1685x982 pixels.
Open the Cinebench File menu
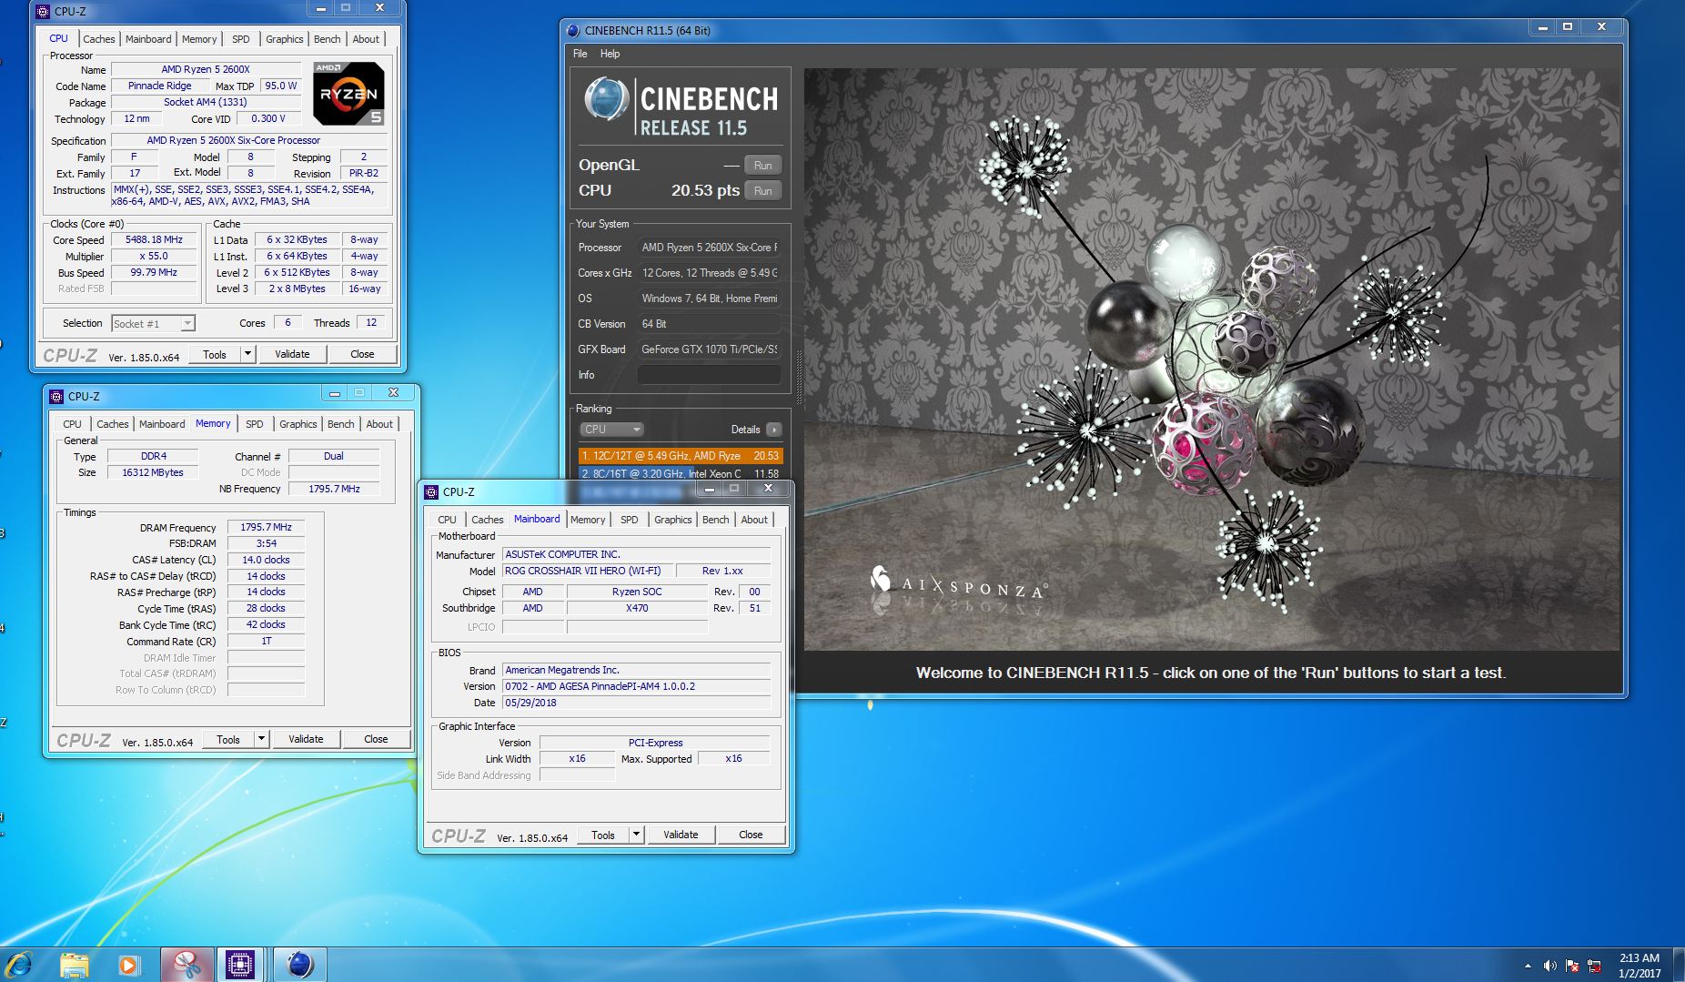580,54
